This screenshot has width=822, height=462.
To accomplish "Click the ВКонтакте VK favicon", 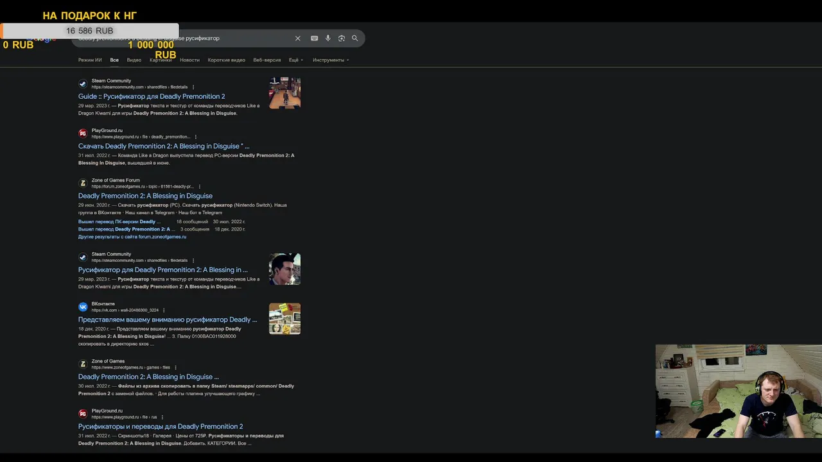I will (83, 307).
